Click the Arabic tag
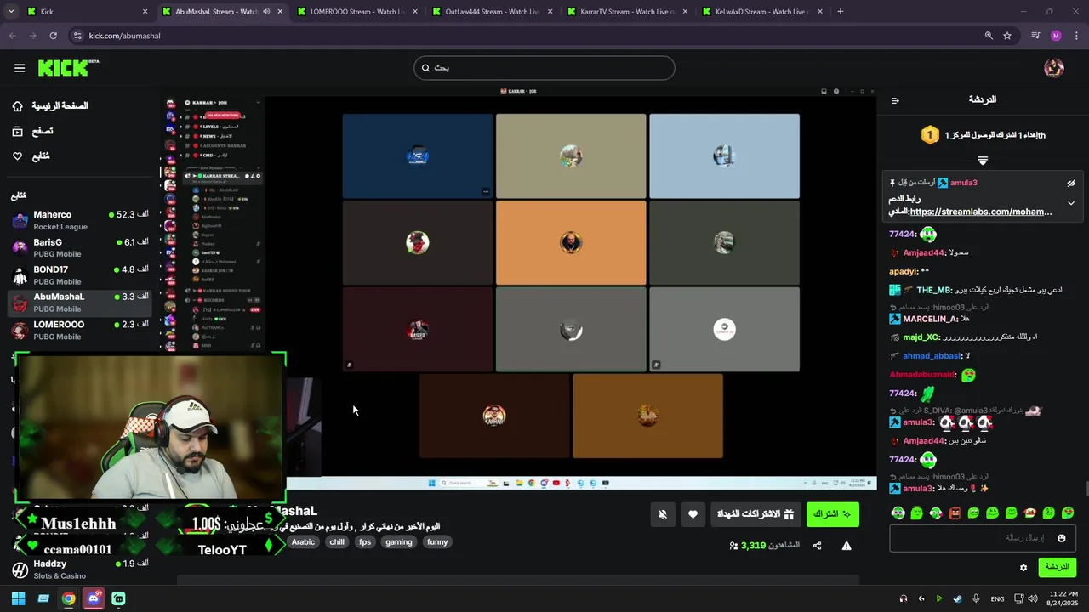Image resolution: width=1089 pixels, height=612 pixels. click(x=303, y=542)
